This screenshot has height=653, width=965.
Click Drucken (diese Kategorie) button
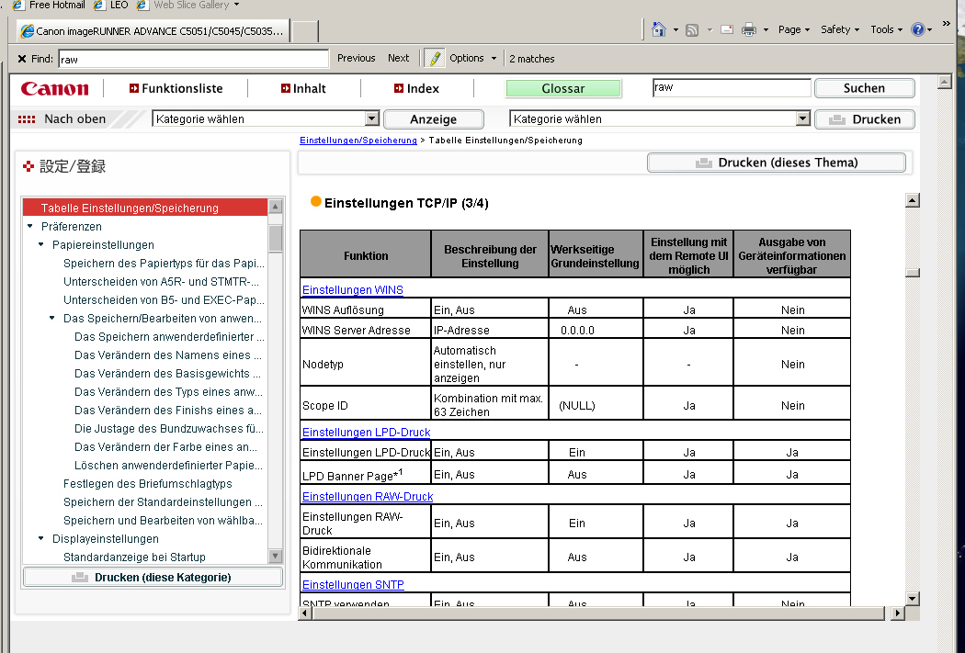pyautogui.click(x=153, y=578)
